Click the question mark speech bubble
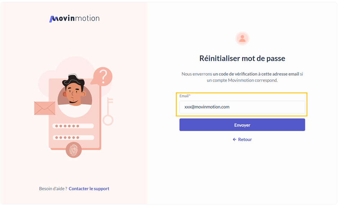 click(x=103, y=76)
